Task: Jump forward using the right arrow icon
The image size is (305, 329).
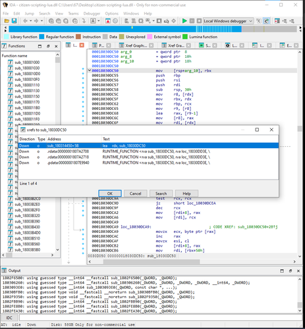Action: point(36,21)
